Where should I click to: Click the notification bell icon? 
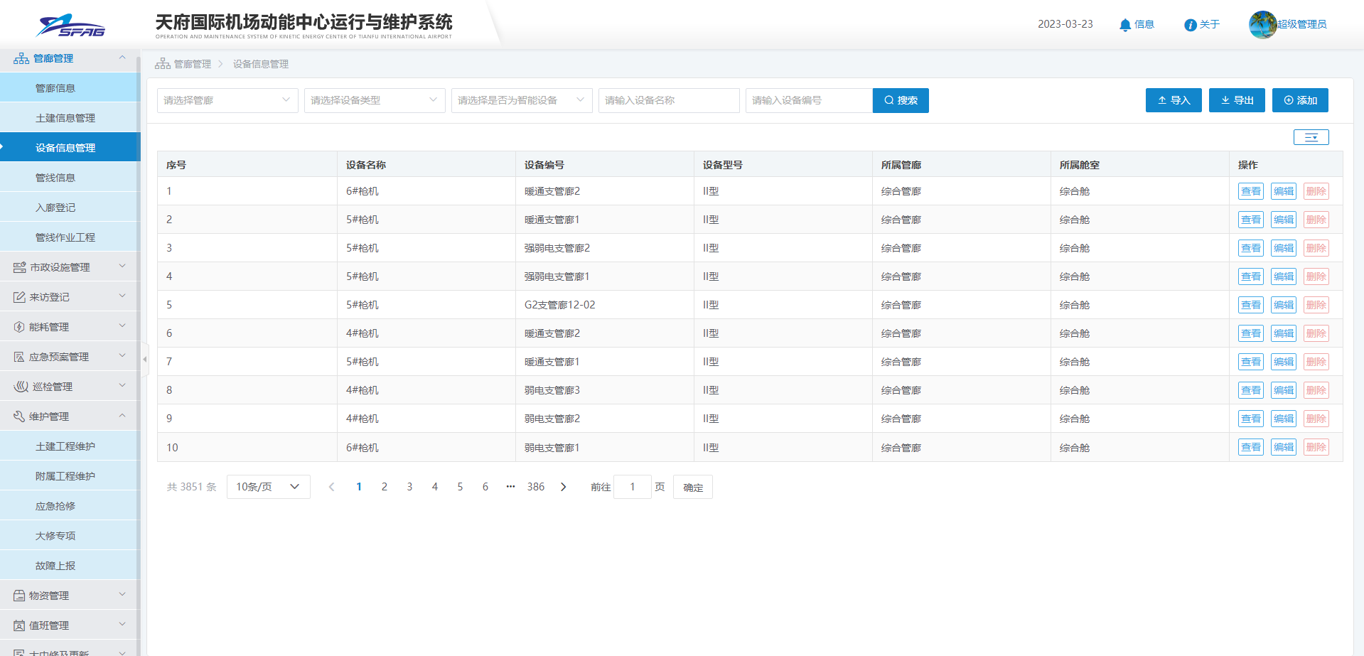1124,25
